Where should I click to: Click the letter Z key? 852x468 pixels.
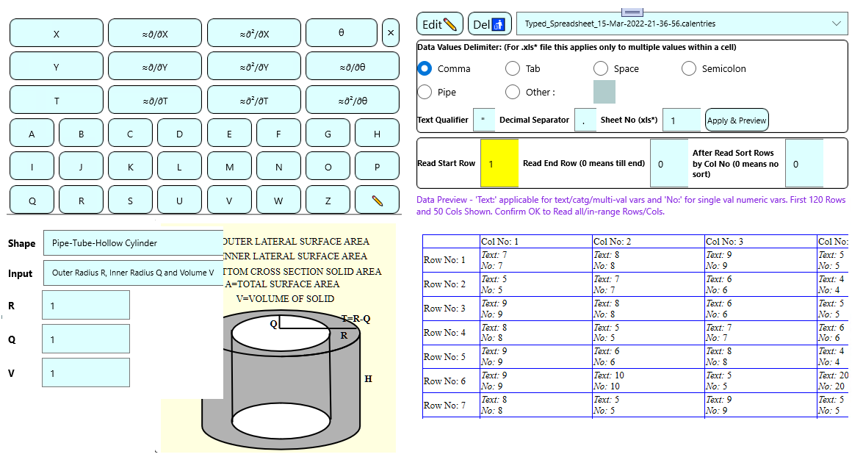tap(328, 201)
